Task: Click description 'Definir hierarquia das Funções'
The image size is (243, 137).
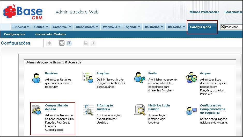Action: [x=111, y=83]
